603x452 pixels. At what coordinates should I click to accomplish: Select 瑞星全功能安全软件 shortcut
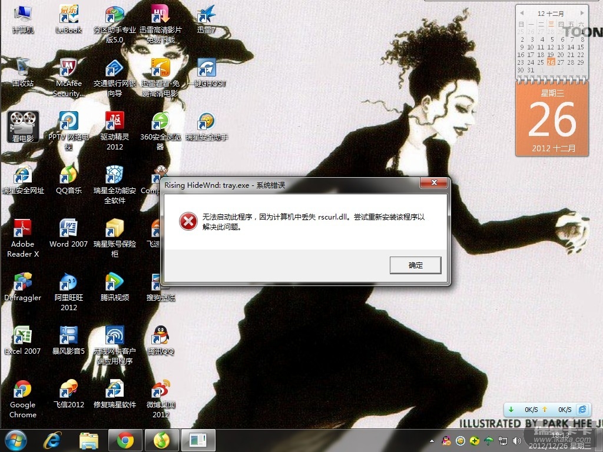(x=115, y=184)
